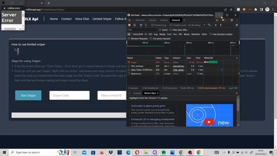Open Limited Sniper navigation link
277x156 pixels.
tap(102, 19)
